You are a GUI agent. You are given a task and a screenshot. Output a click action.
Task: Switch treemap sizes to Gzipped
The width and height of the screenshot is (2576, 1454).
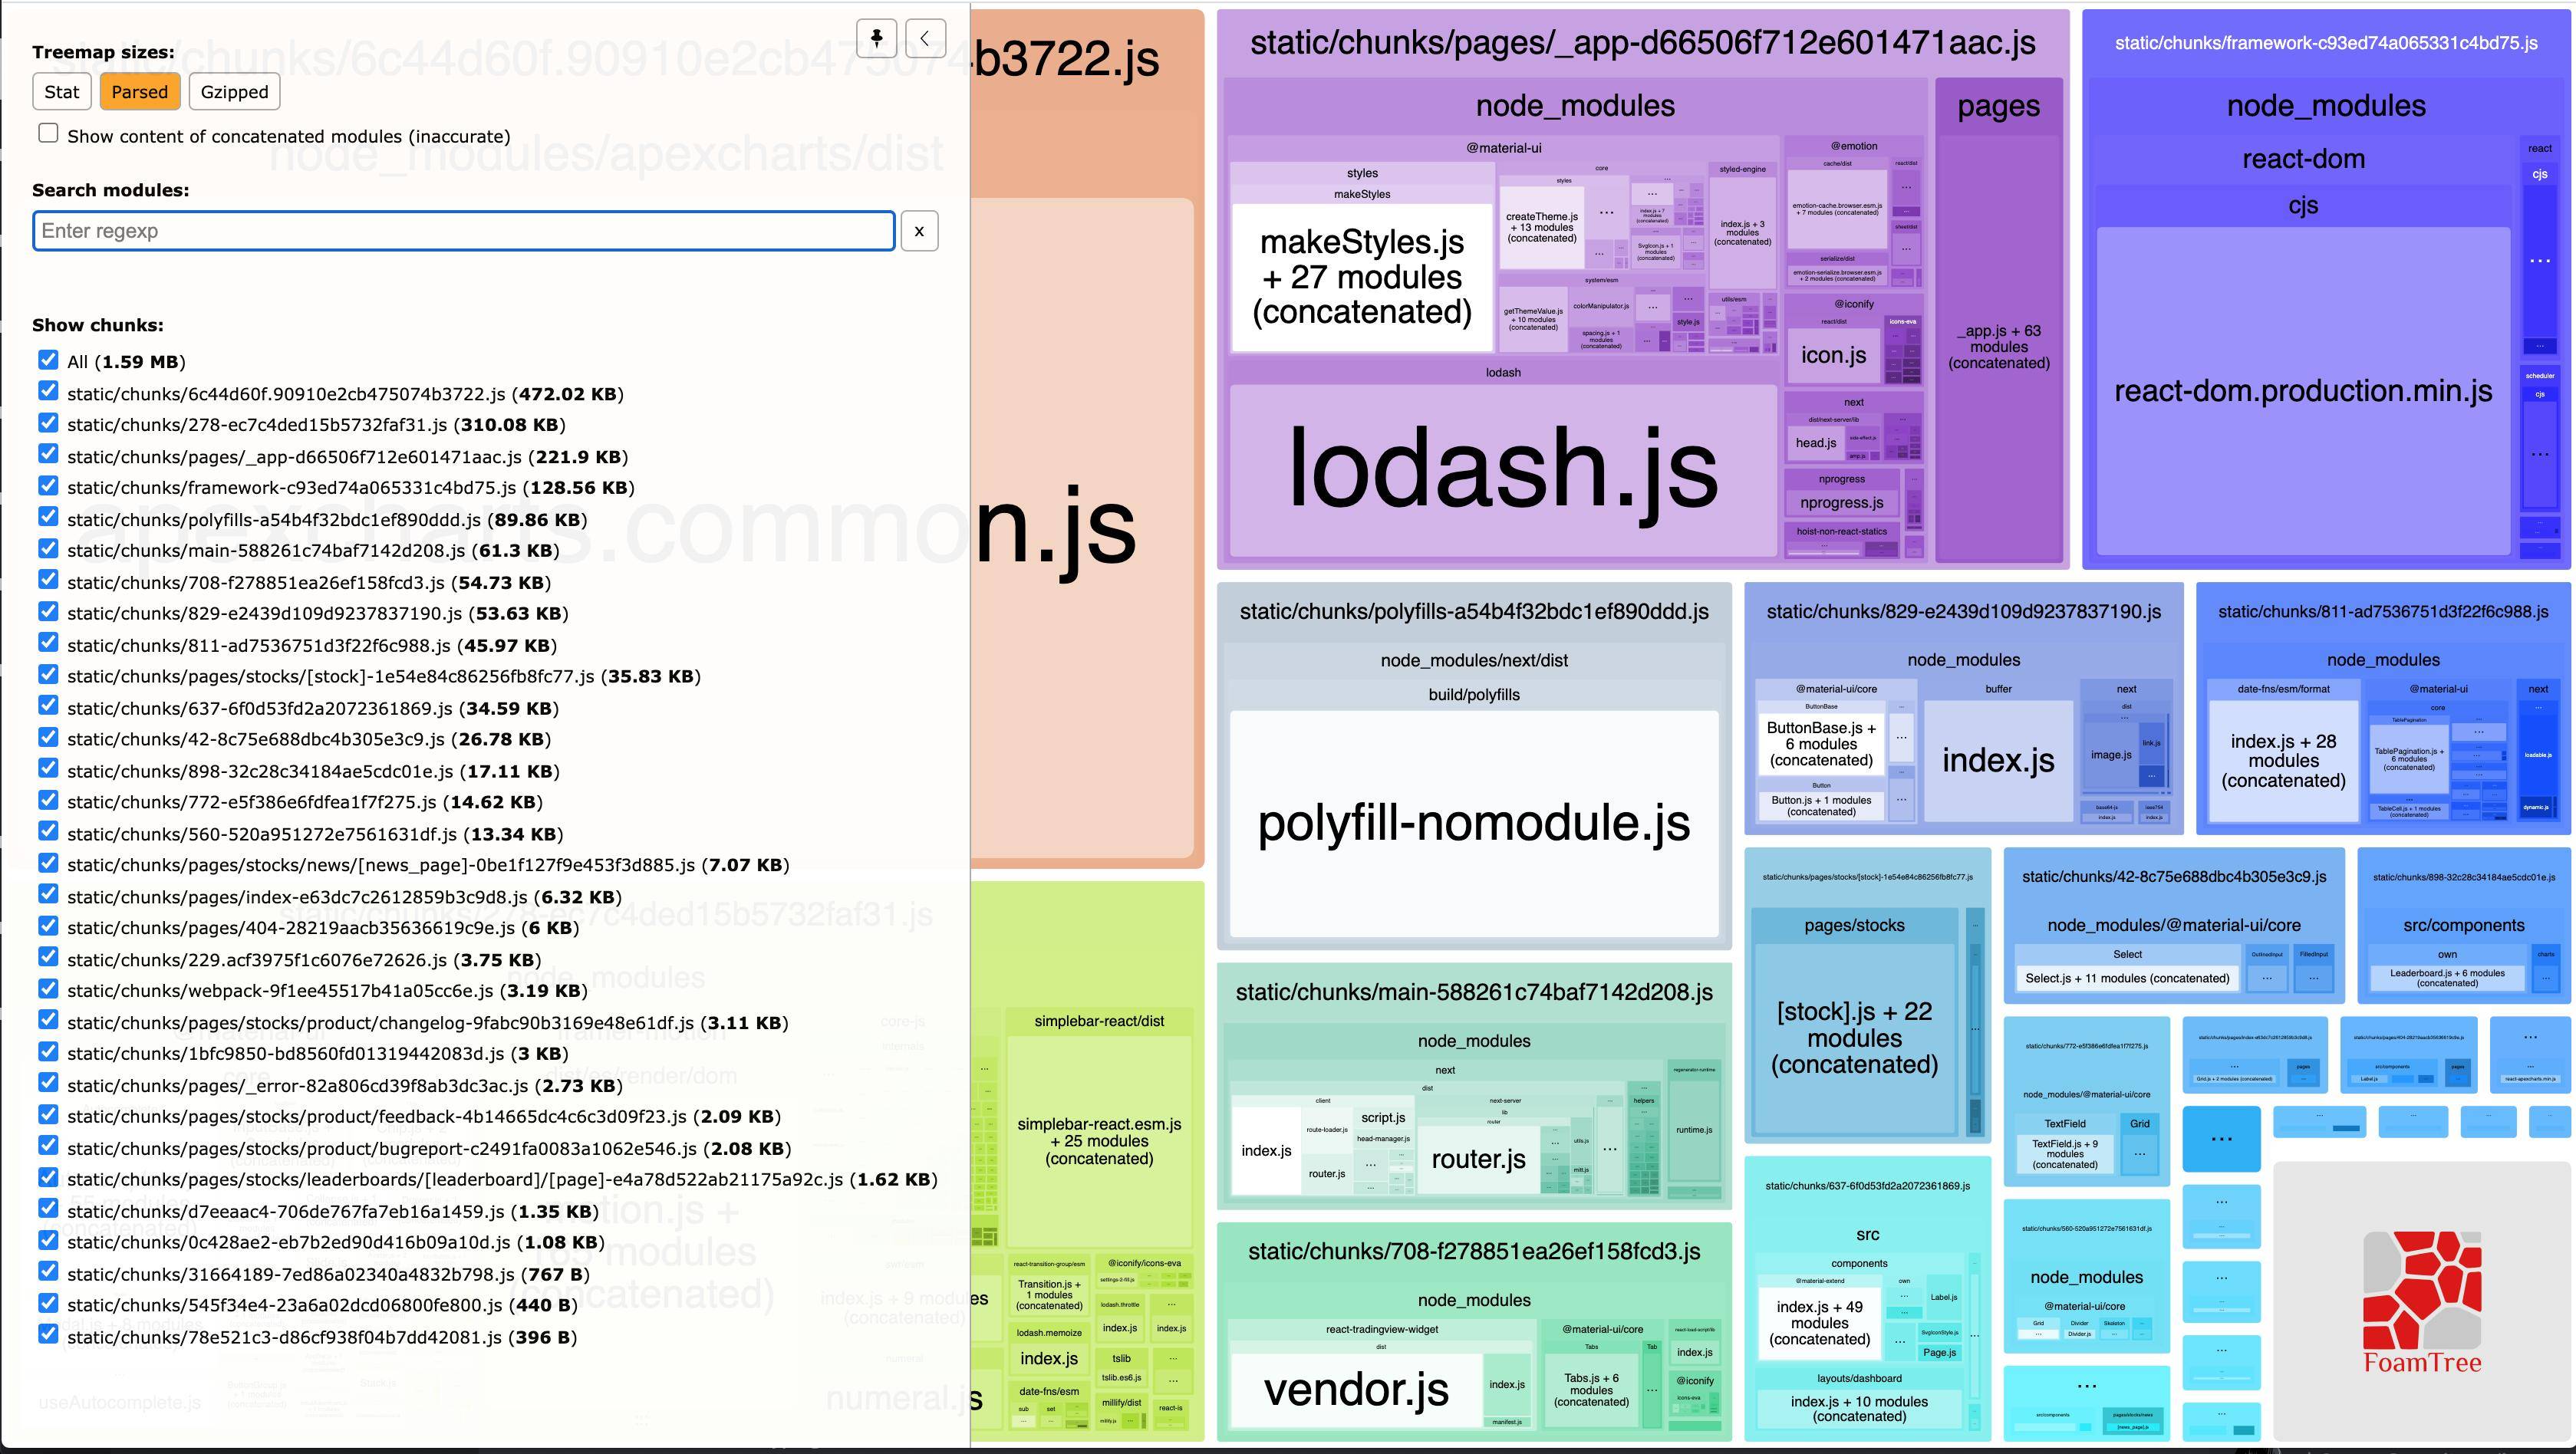coord(233,91)
